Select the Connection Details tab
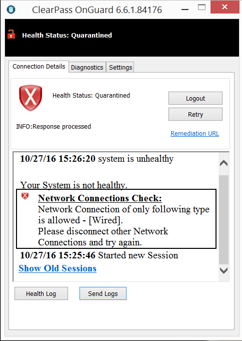This screenshot has height=341, width=242. pos(39,66)
